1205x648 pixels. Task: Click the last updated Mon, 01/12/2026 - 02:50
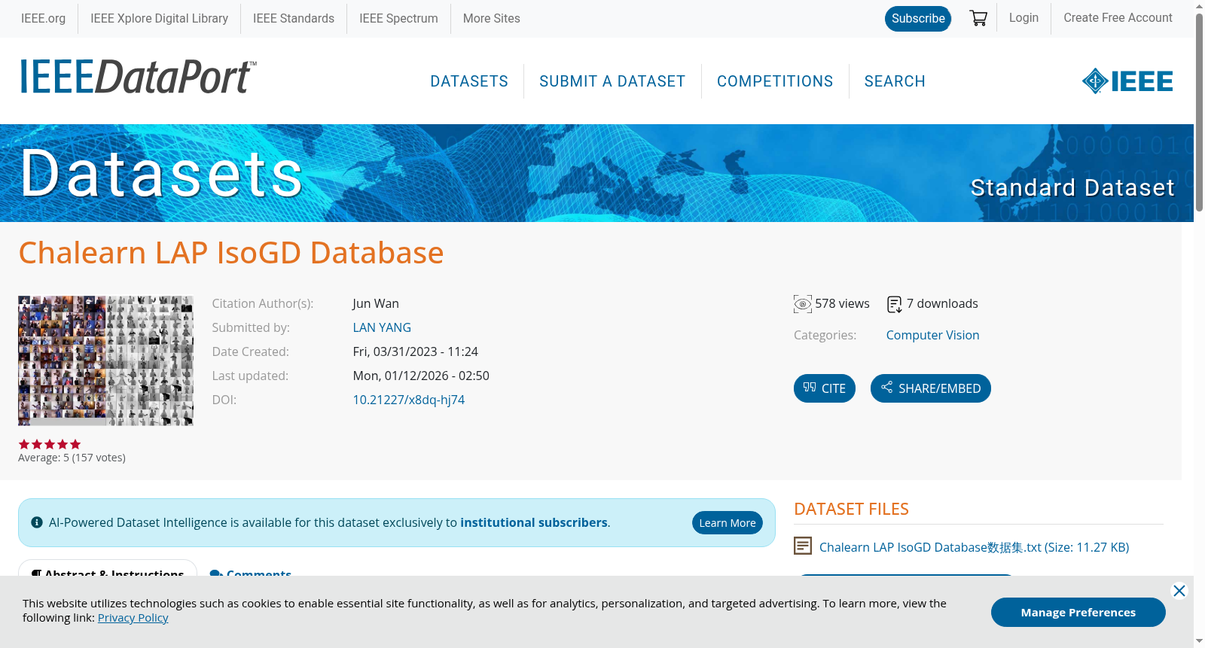(x=421, y=376)
